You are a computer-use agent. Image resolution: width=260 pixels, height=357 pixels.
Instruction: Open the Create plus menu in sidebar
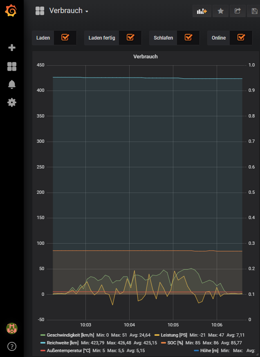point(12,48)
